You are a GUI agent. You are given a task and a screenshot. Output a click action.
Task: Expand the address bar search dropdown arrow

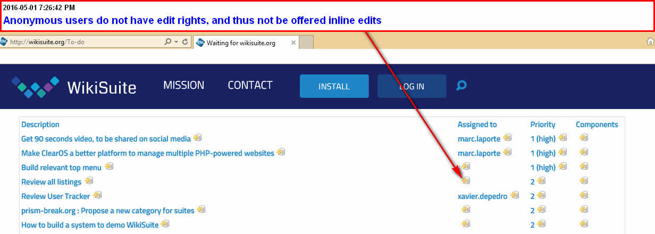[176, 42]
